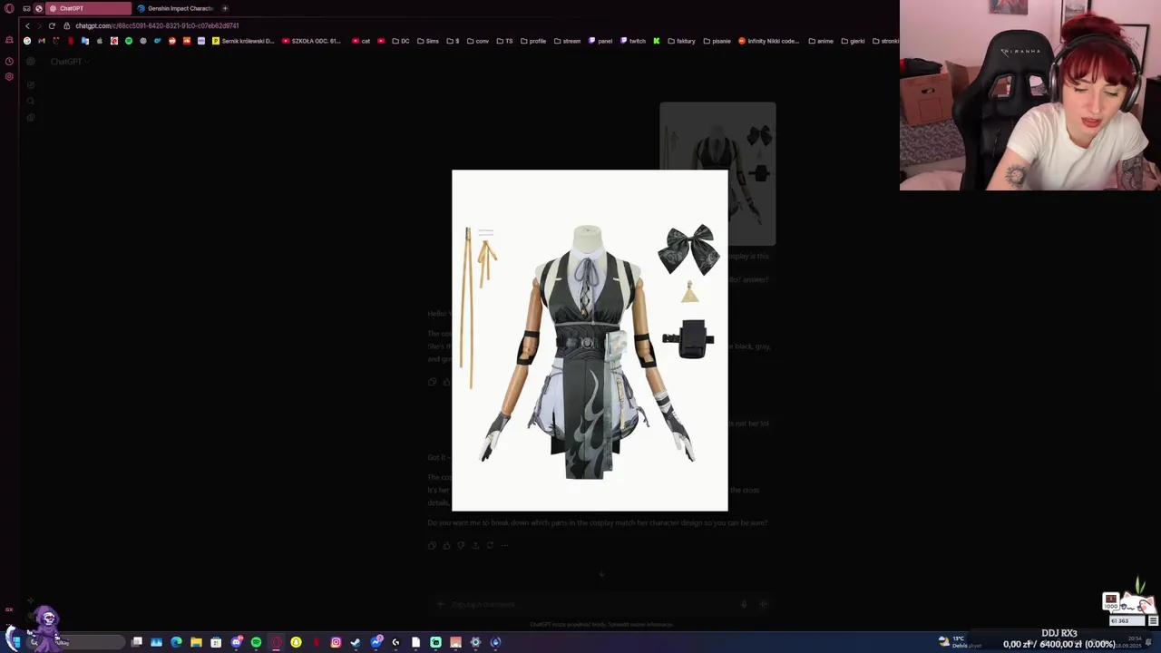Screen dimensions: 1161x653
Task: Open the SZKOŁA ODC. 61 bookmark
Action: coord(311,41)
